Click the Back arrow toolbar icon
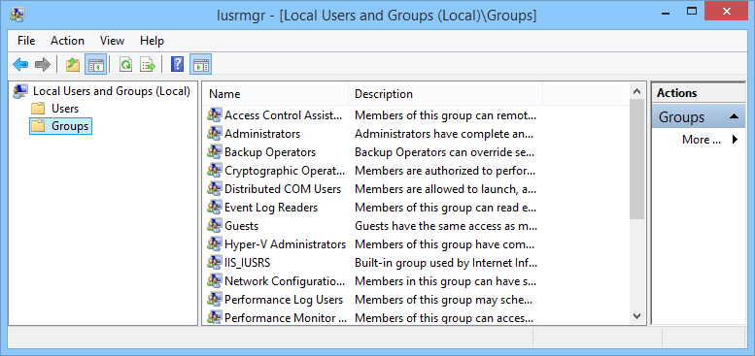The width and height of the screenshot is (755, 356). [x=20, y=64]
